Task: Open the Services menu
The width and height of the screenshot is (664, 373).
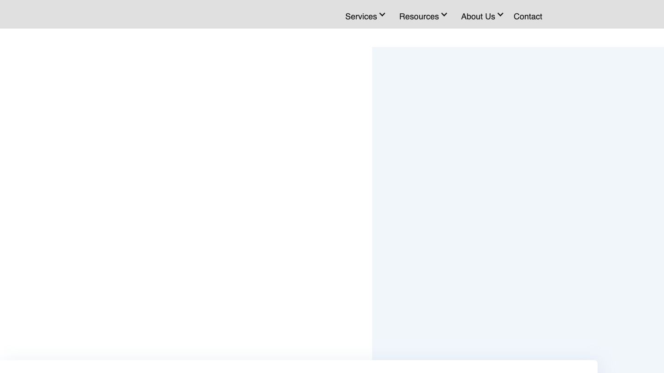Action: (361, 17)
